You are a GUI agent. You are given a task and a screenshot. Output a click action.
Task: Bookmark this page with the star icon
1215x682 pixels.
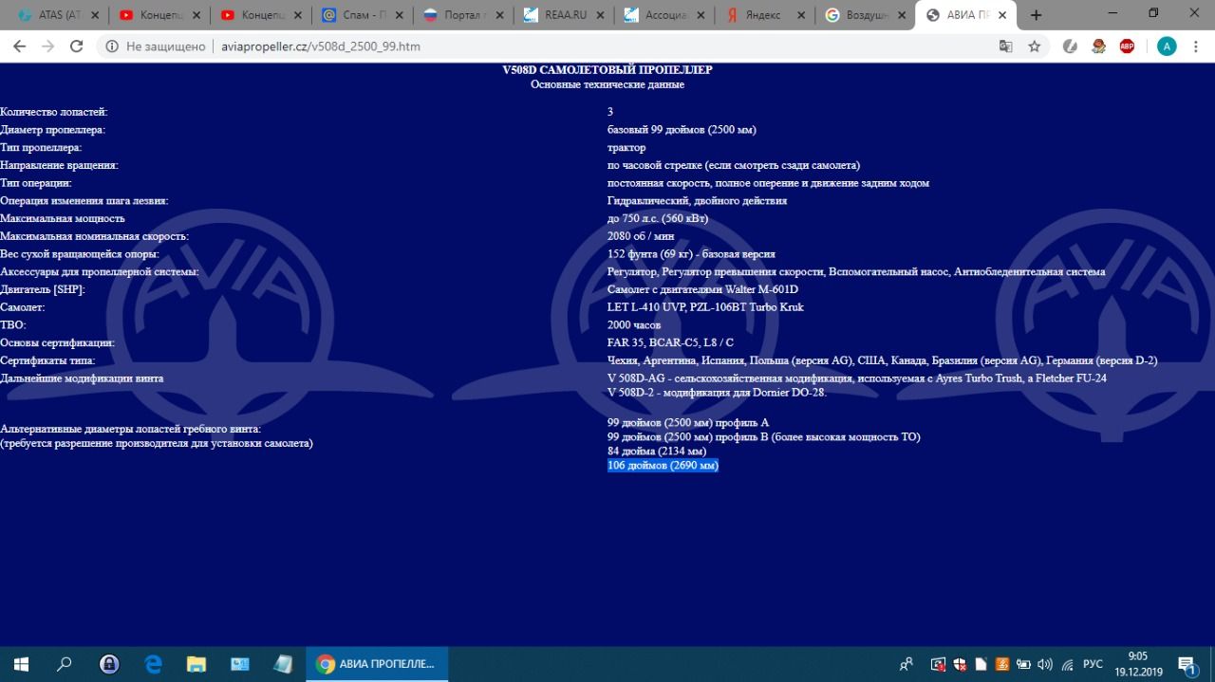tap(1035, 46)
